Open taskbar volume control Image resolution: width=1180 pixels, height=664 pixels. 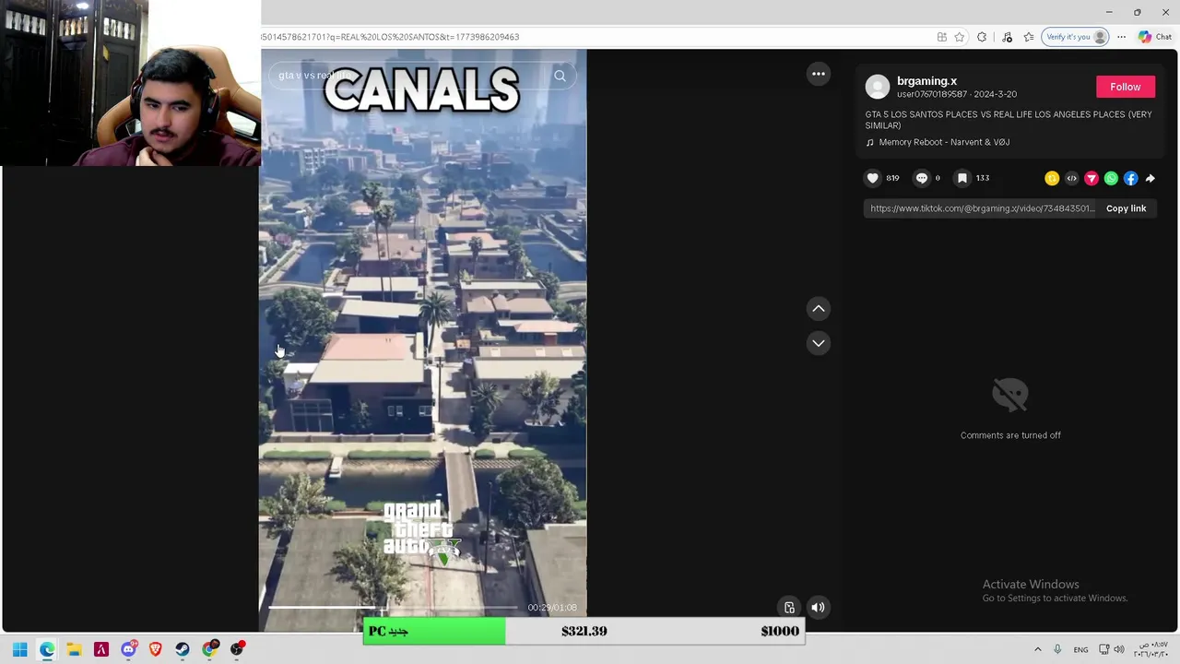[x=1119, y=649]
